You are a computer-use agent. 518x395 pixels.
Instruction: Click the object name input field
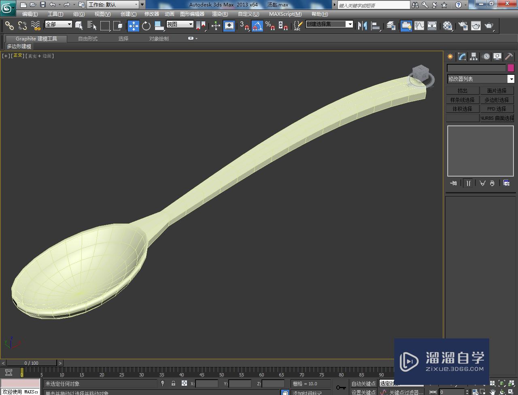[x=476, y=68]
